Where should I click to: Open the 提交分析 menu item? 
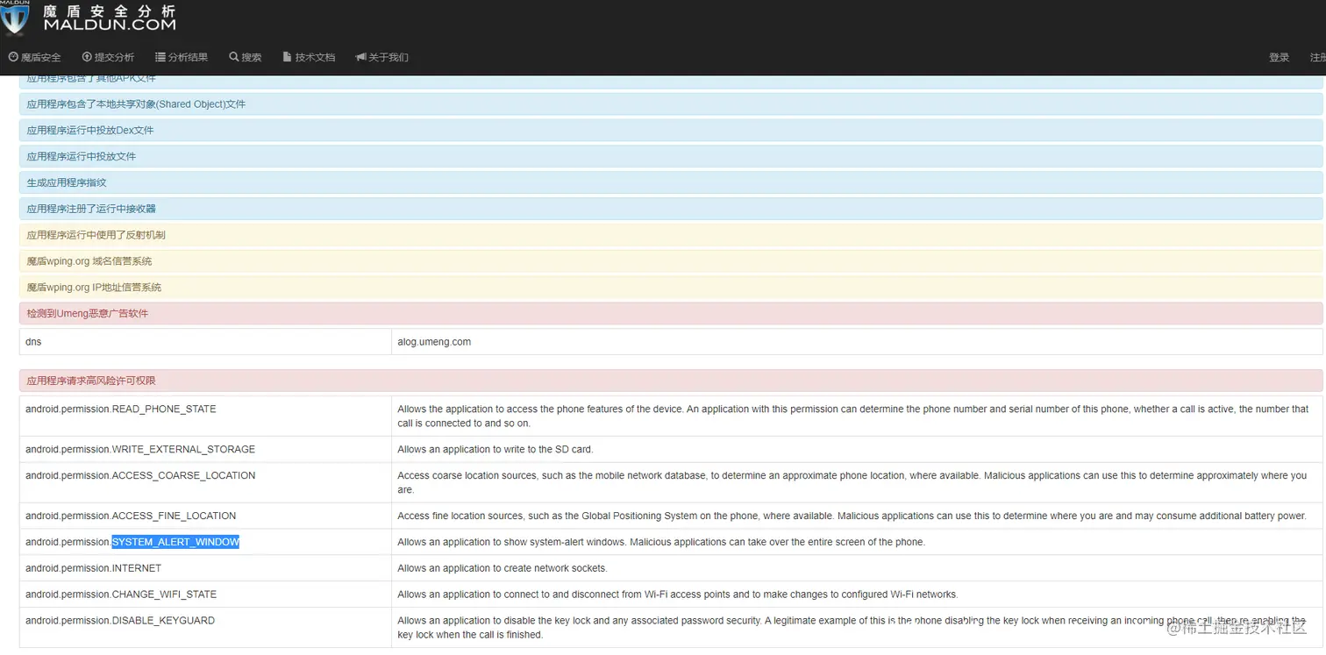pos(109,57)
